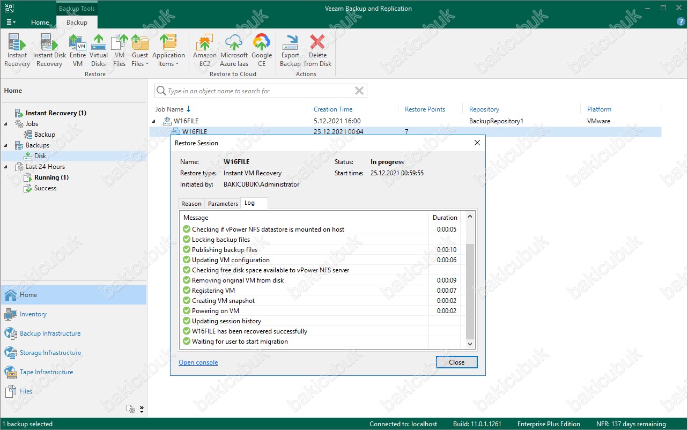Select 'Waiting for user to start migration' entry
Screen dimensions: 688x430
(320, 342)
